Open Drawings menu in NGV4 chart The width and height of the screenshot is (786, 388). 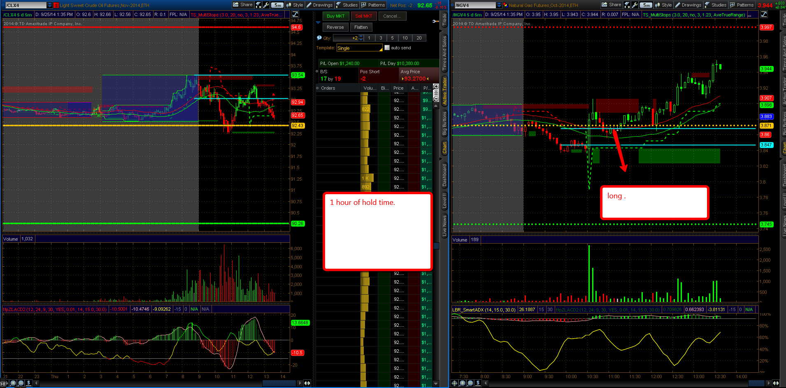pyautogui.click(x=688, y=5)
